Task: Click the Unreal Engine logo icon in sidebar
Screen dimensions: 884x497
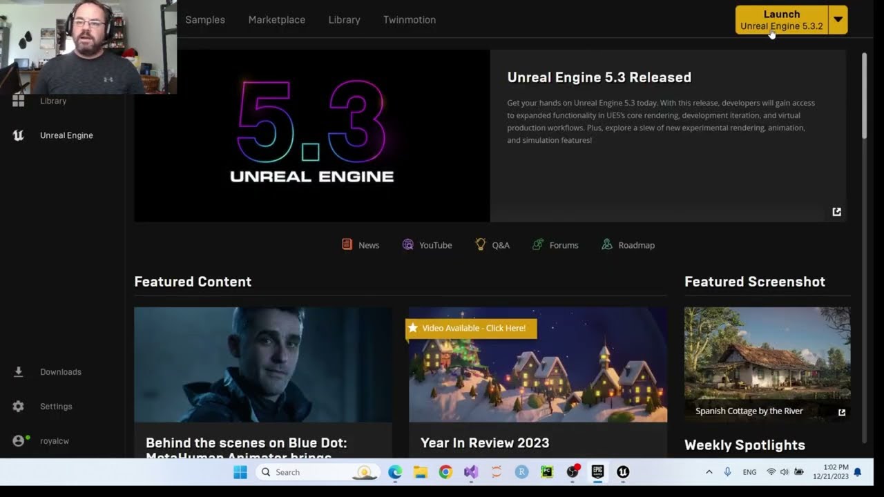Action: pos(19,135)
